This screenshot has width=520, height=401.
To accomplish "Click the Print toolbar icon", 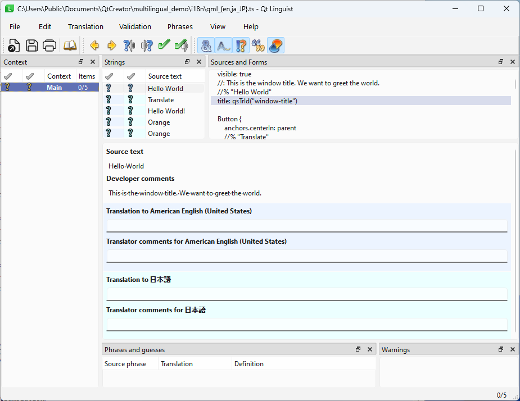I will pos(50,45).
